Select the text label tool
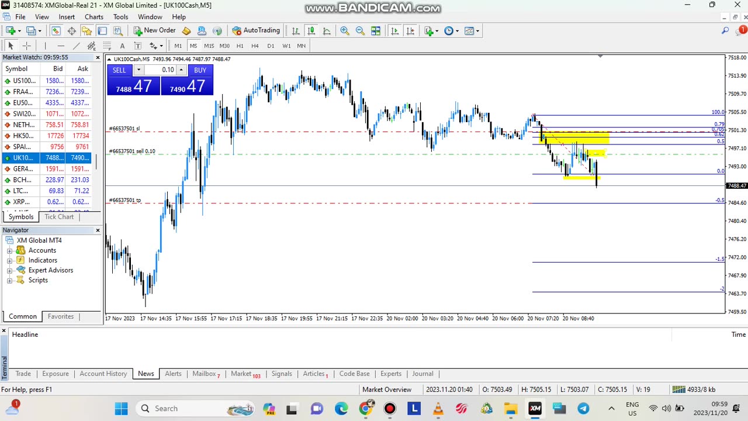The image size is (748, 421). (122, 46)
